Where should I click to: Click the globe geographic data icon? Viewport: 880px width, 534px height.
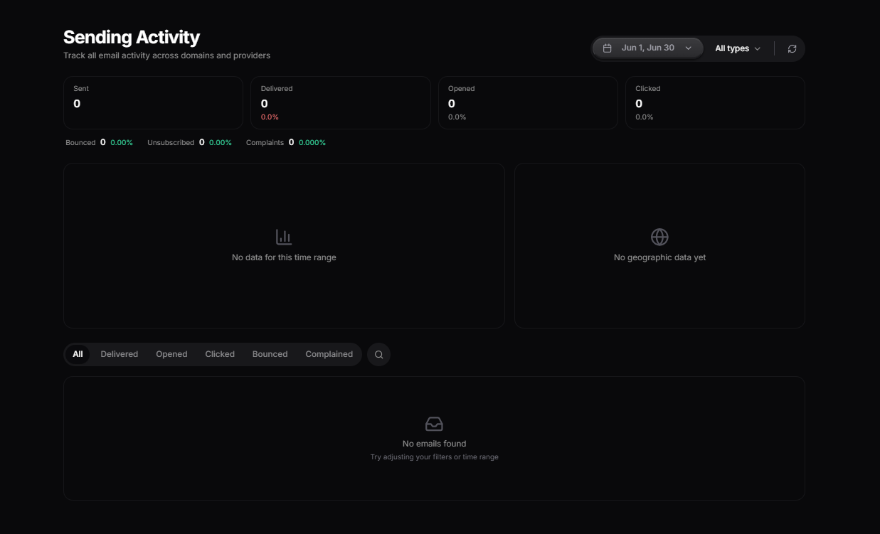(659, 237)
